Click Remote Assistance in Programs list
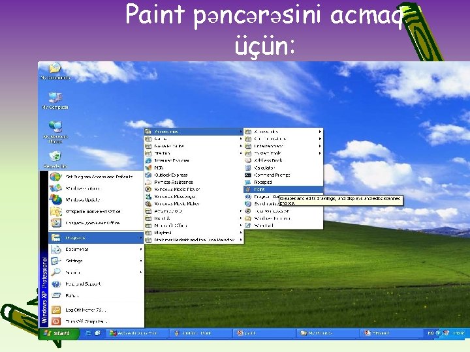 point(194,182)
